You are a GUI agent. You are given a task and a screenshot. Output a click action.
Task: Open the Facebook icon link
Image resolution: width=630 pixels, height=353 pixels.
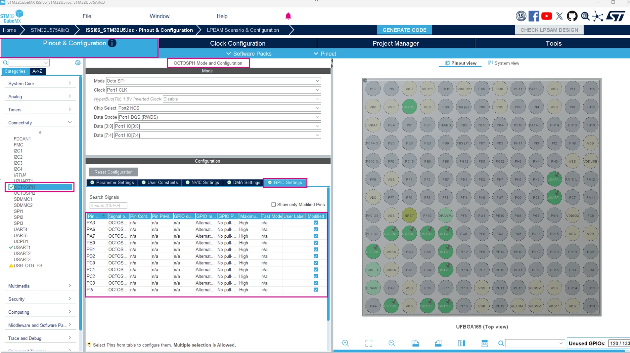534,16
